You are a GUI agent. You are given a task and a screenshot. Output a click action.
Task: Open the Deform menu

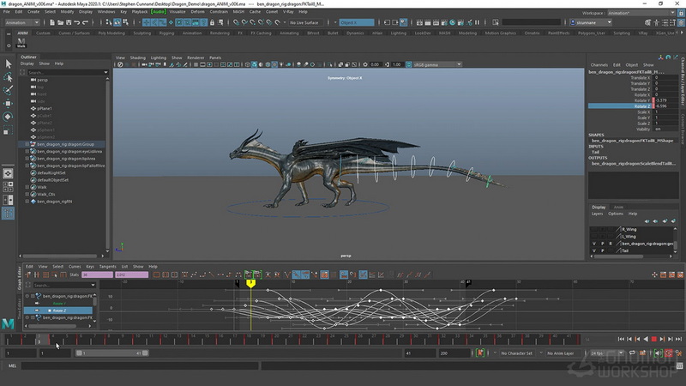click(197, 12)
